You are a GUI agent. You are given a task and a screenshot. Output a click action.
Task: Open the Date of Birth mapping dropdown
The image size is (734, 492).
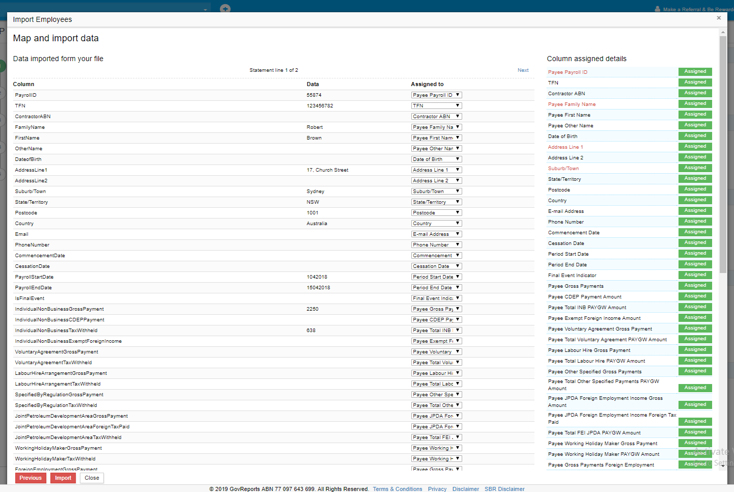coord(436,159)
